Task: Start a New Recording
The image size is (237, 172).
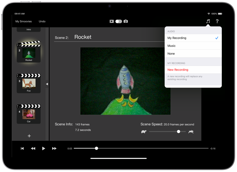Action: tap(193, 70)
